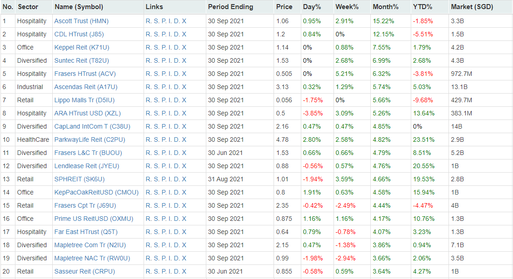Open Lendlease Reit (JYEU) link
The height and width of the screenshot is (279, 513).
click(87, 166)
